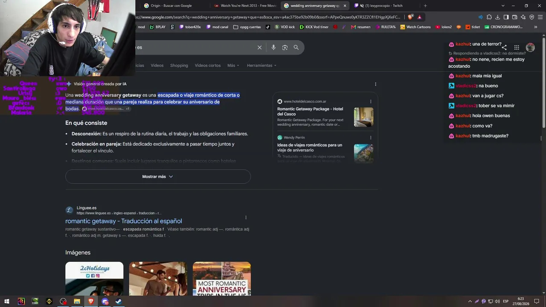Open the browser extensions puzzle icon

point(489,17)
